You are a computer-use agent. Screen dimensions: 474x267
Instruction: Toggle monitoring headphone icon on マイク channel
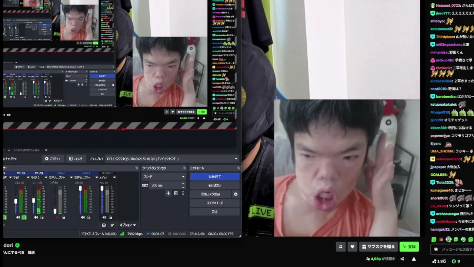click(x=24, y=217)
